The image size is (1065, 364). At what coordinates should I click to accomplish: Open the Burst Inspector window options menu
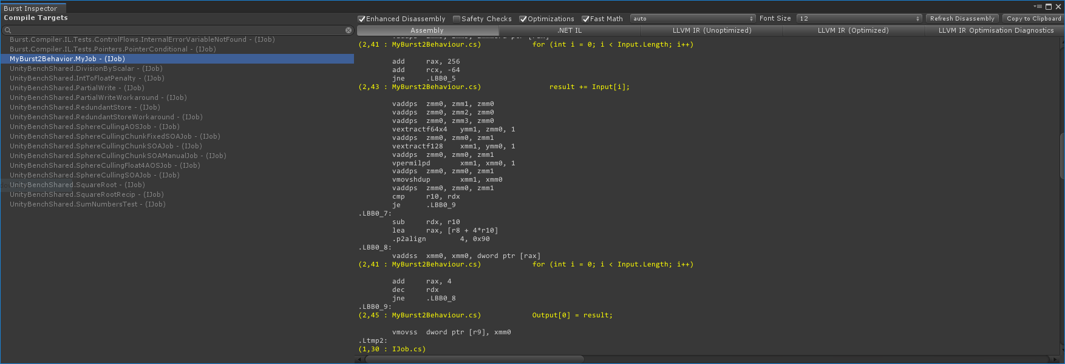(x=1039, y=7)
